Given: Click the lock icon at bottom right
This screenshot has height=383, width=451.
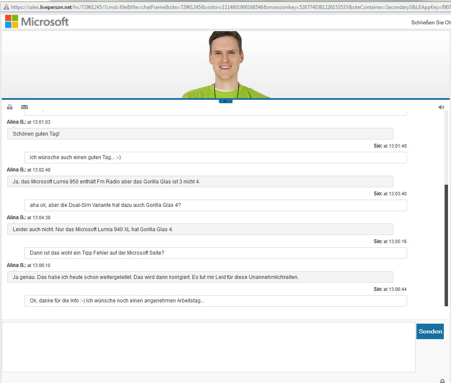Looking at the screenshot, I should coord(442,381).
